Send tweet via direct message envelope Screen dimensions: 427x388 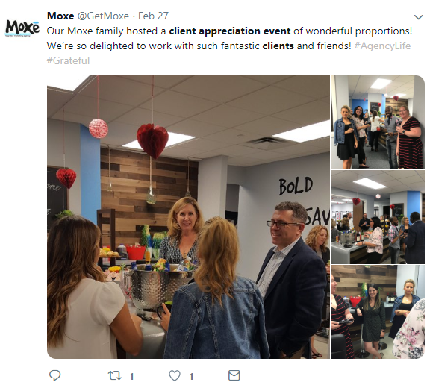pyautogui.click(x=234, y=375)
